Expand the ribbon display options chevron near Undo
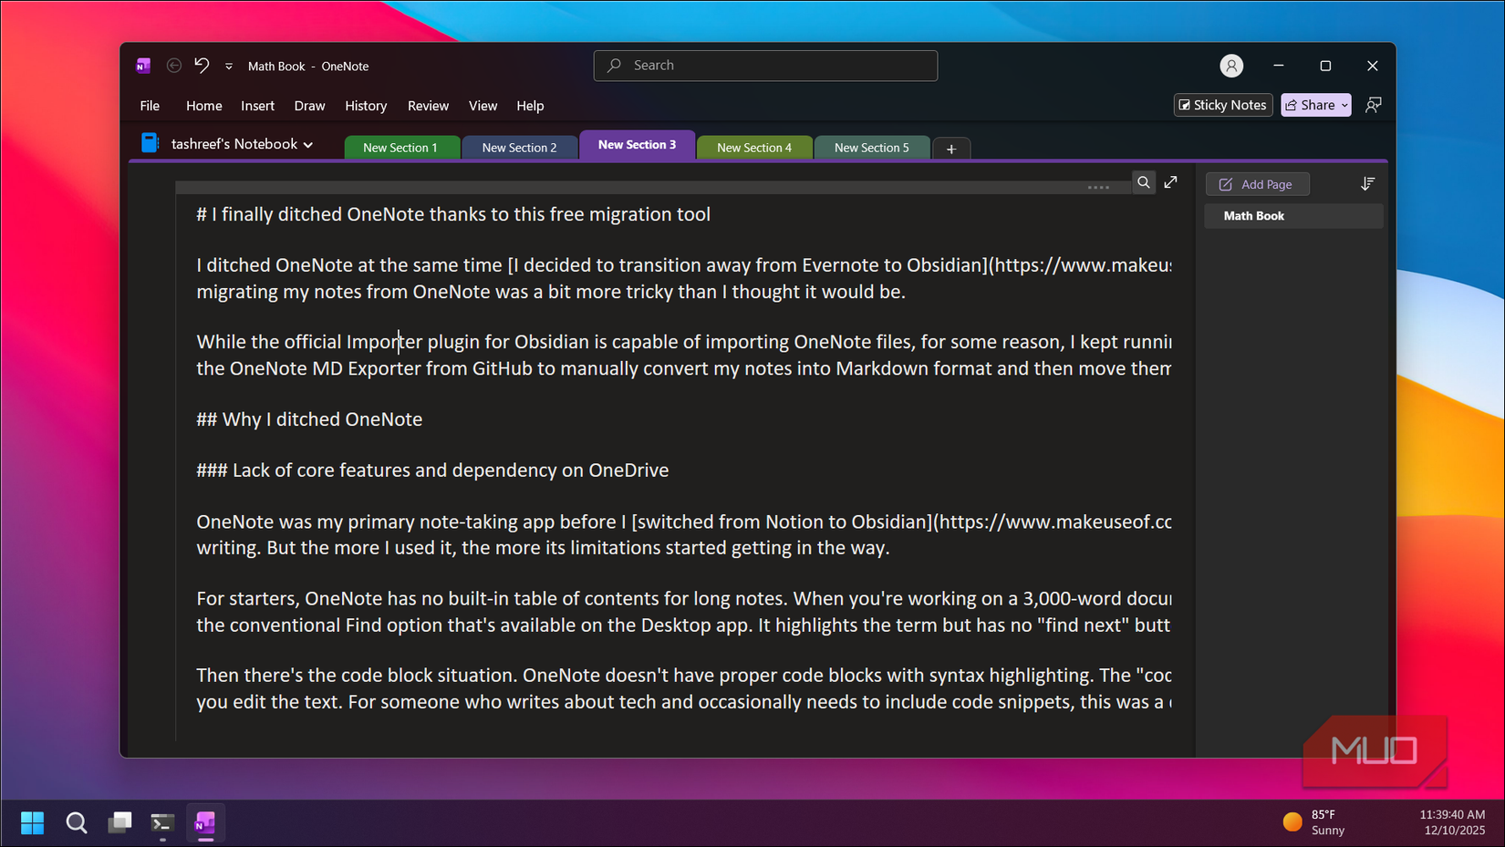1505x847 pixels. click(228, 66)
